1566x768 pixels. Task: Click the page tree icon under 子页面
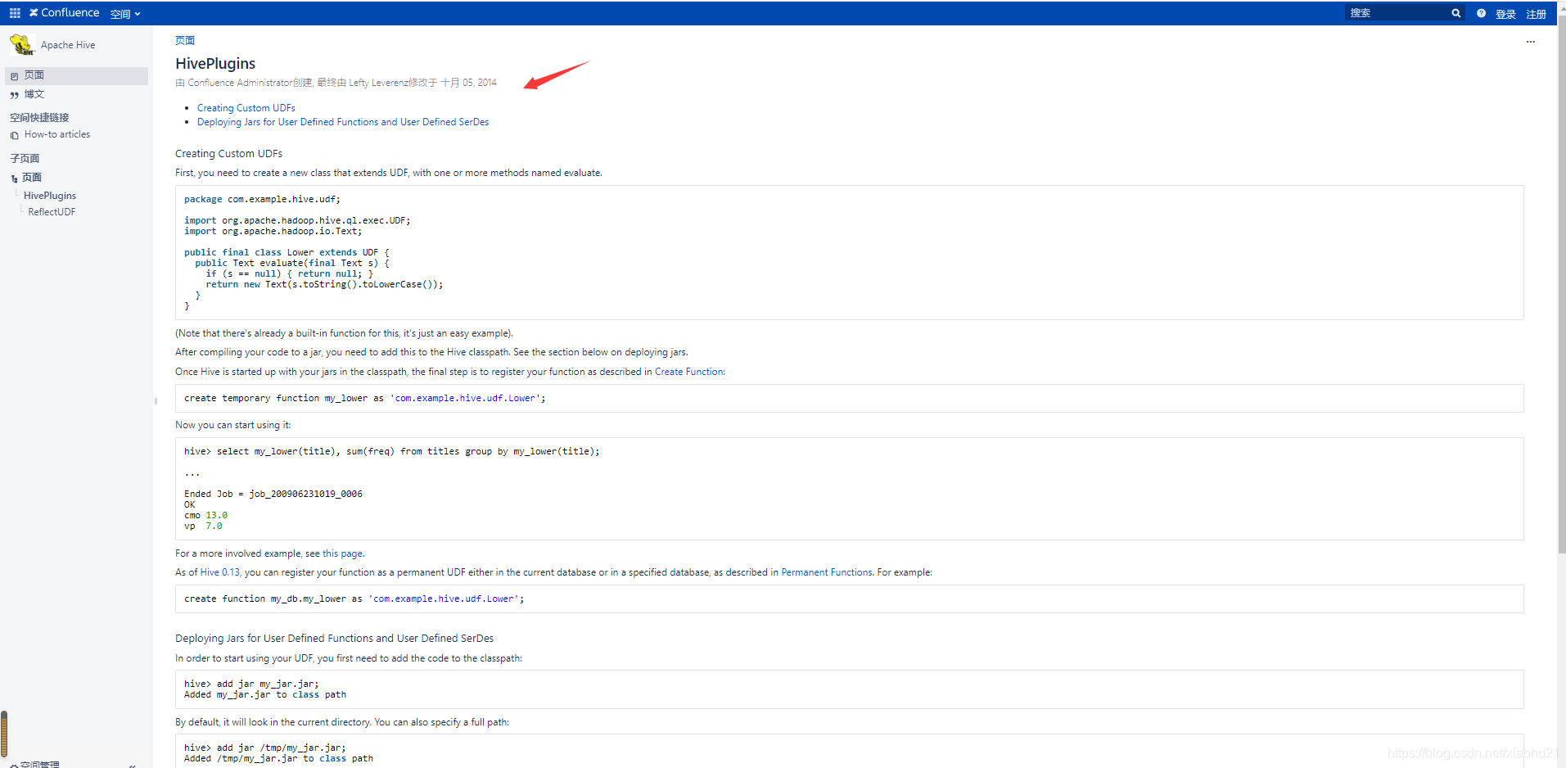point(14,178)
